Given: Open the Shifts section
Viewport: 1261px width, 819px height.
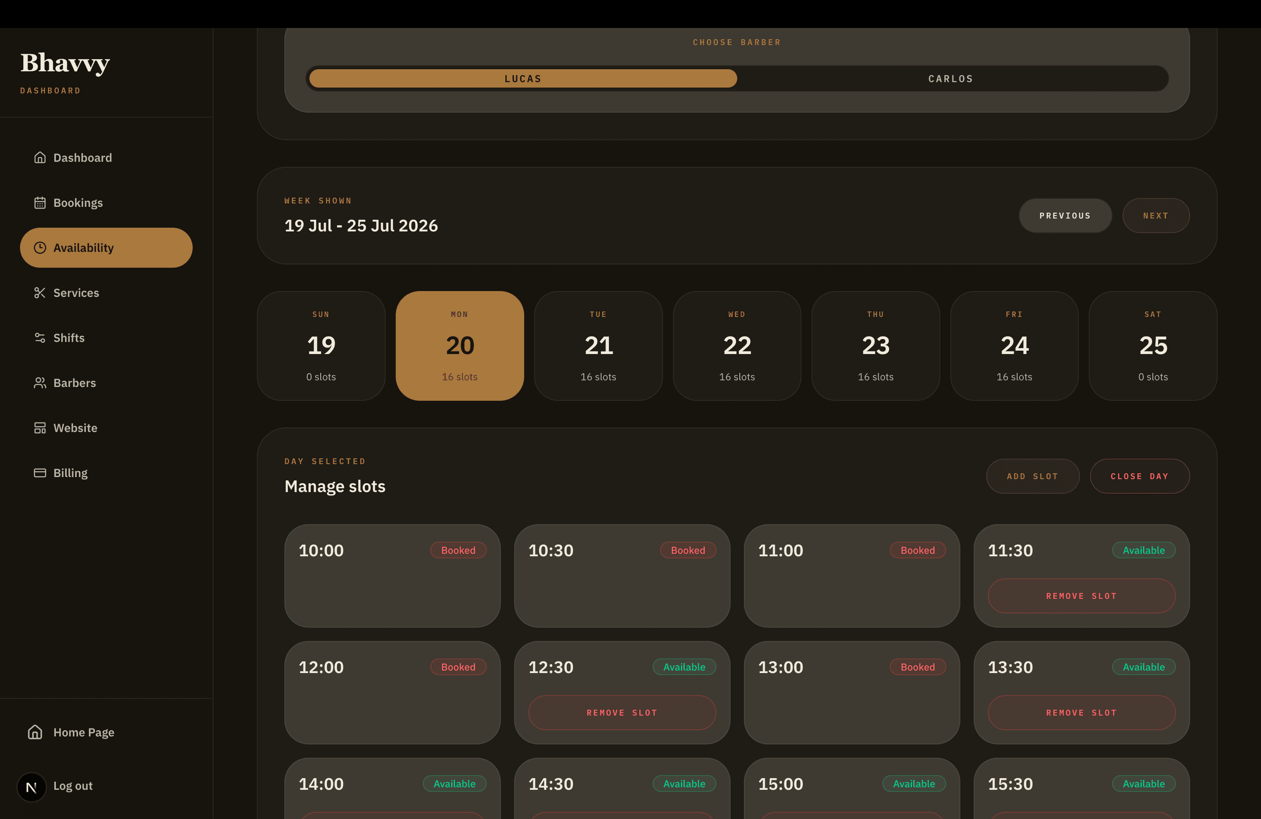Looking at the screenshot, I should (106, 338).
